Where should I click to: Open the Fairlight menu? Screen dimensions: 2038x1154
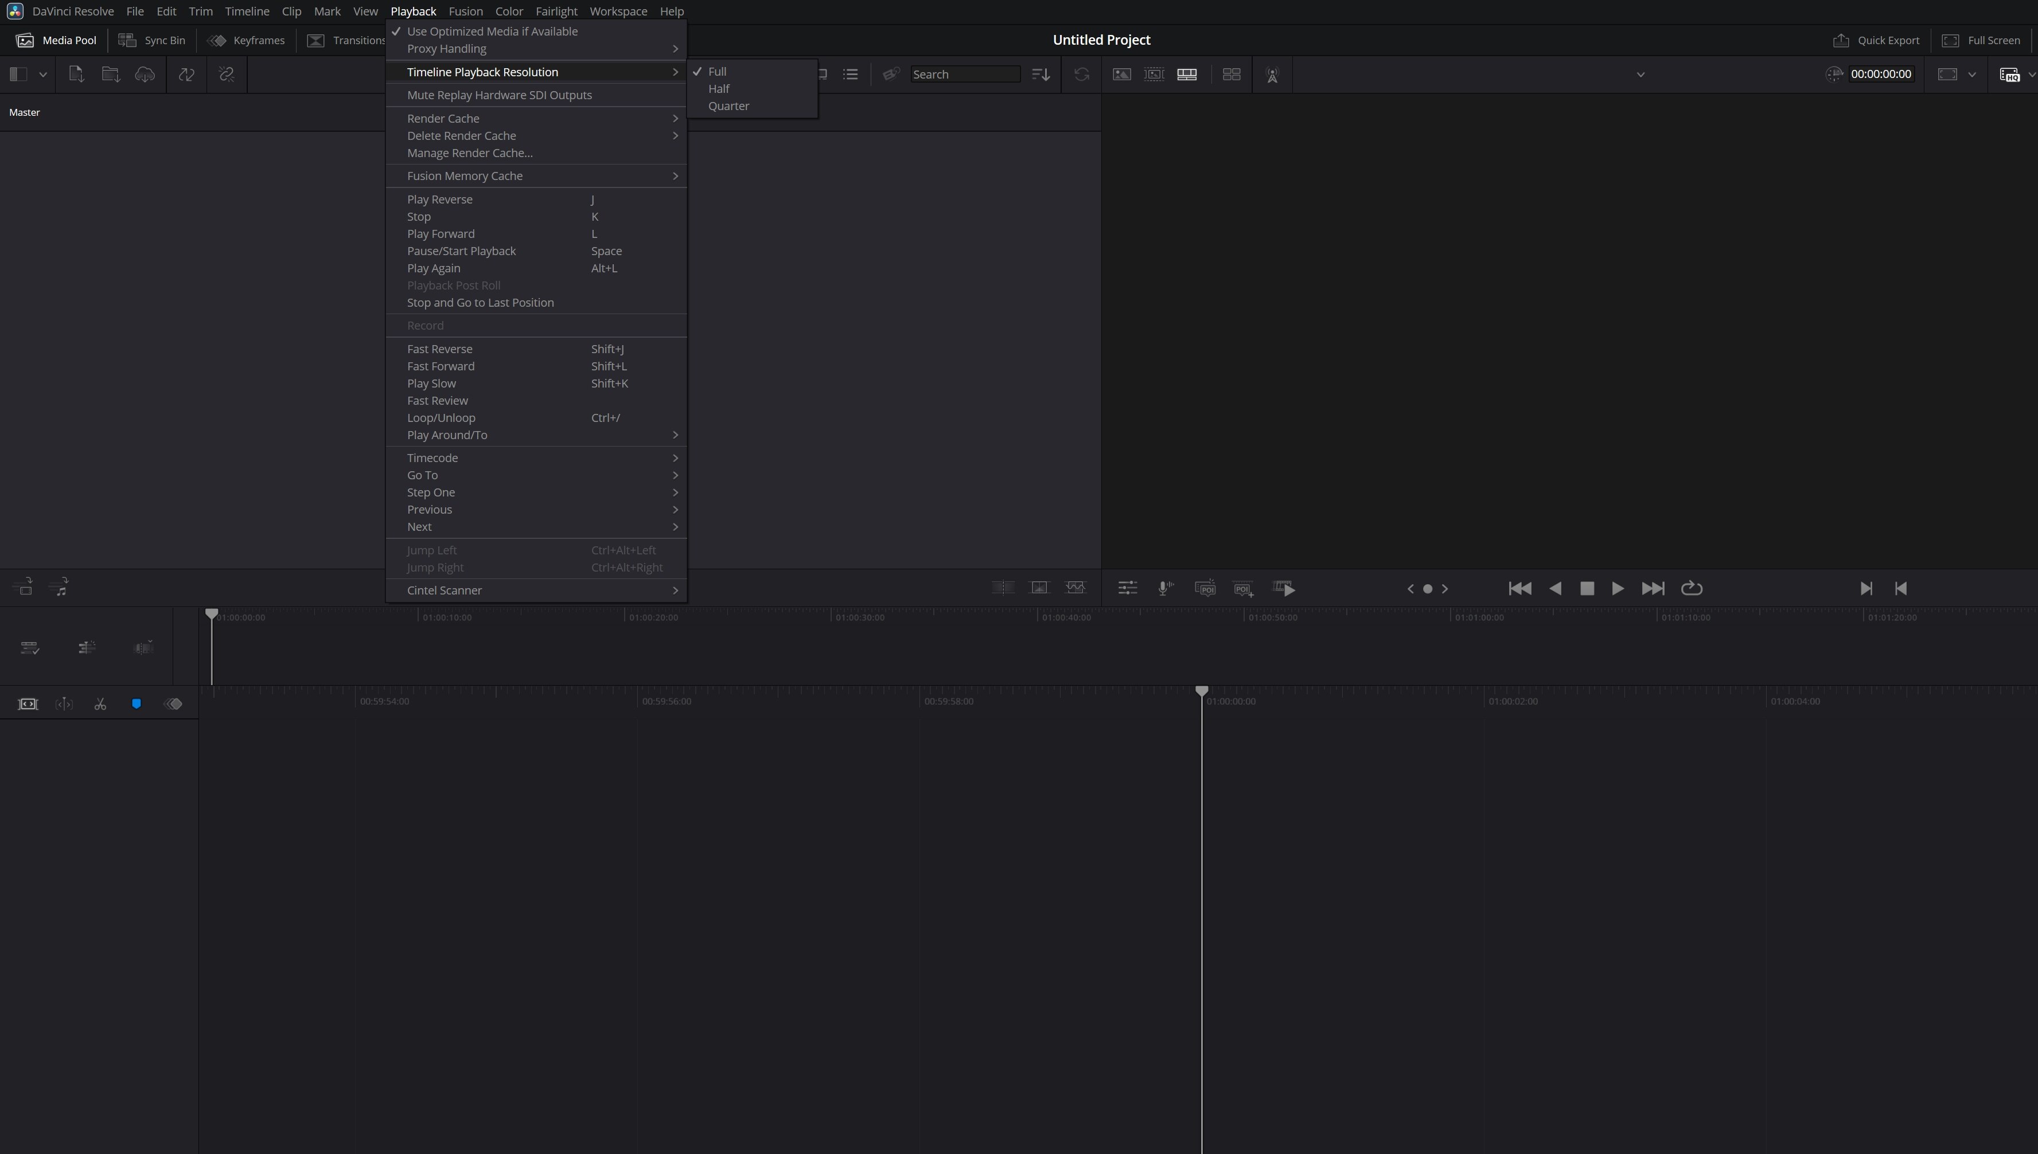pos(556,11)
